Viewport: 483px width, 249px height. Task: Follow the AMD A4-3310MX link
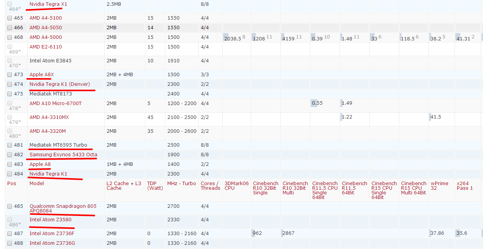[x=49, y=117]
